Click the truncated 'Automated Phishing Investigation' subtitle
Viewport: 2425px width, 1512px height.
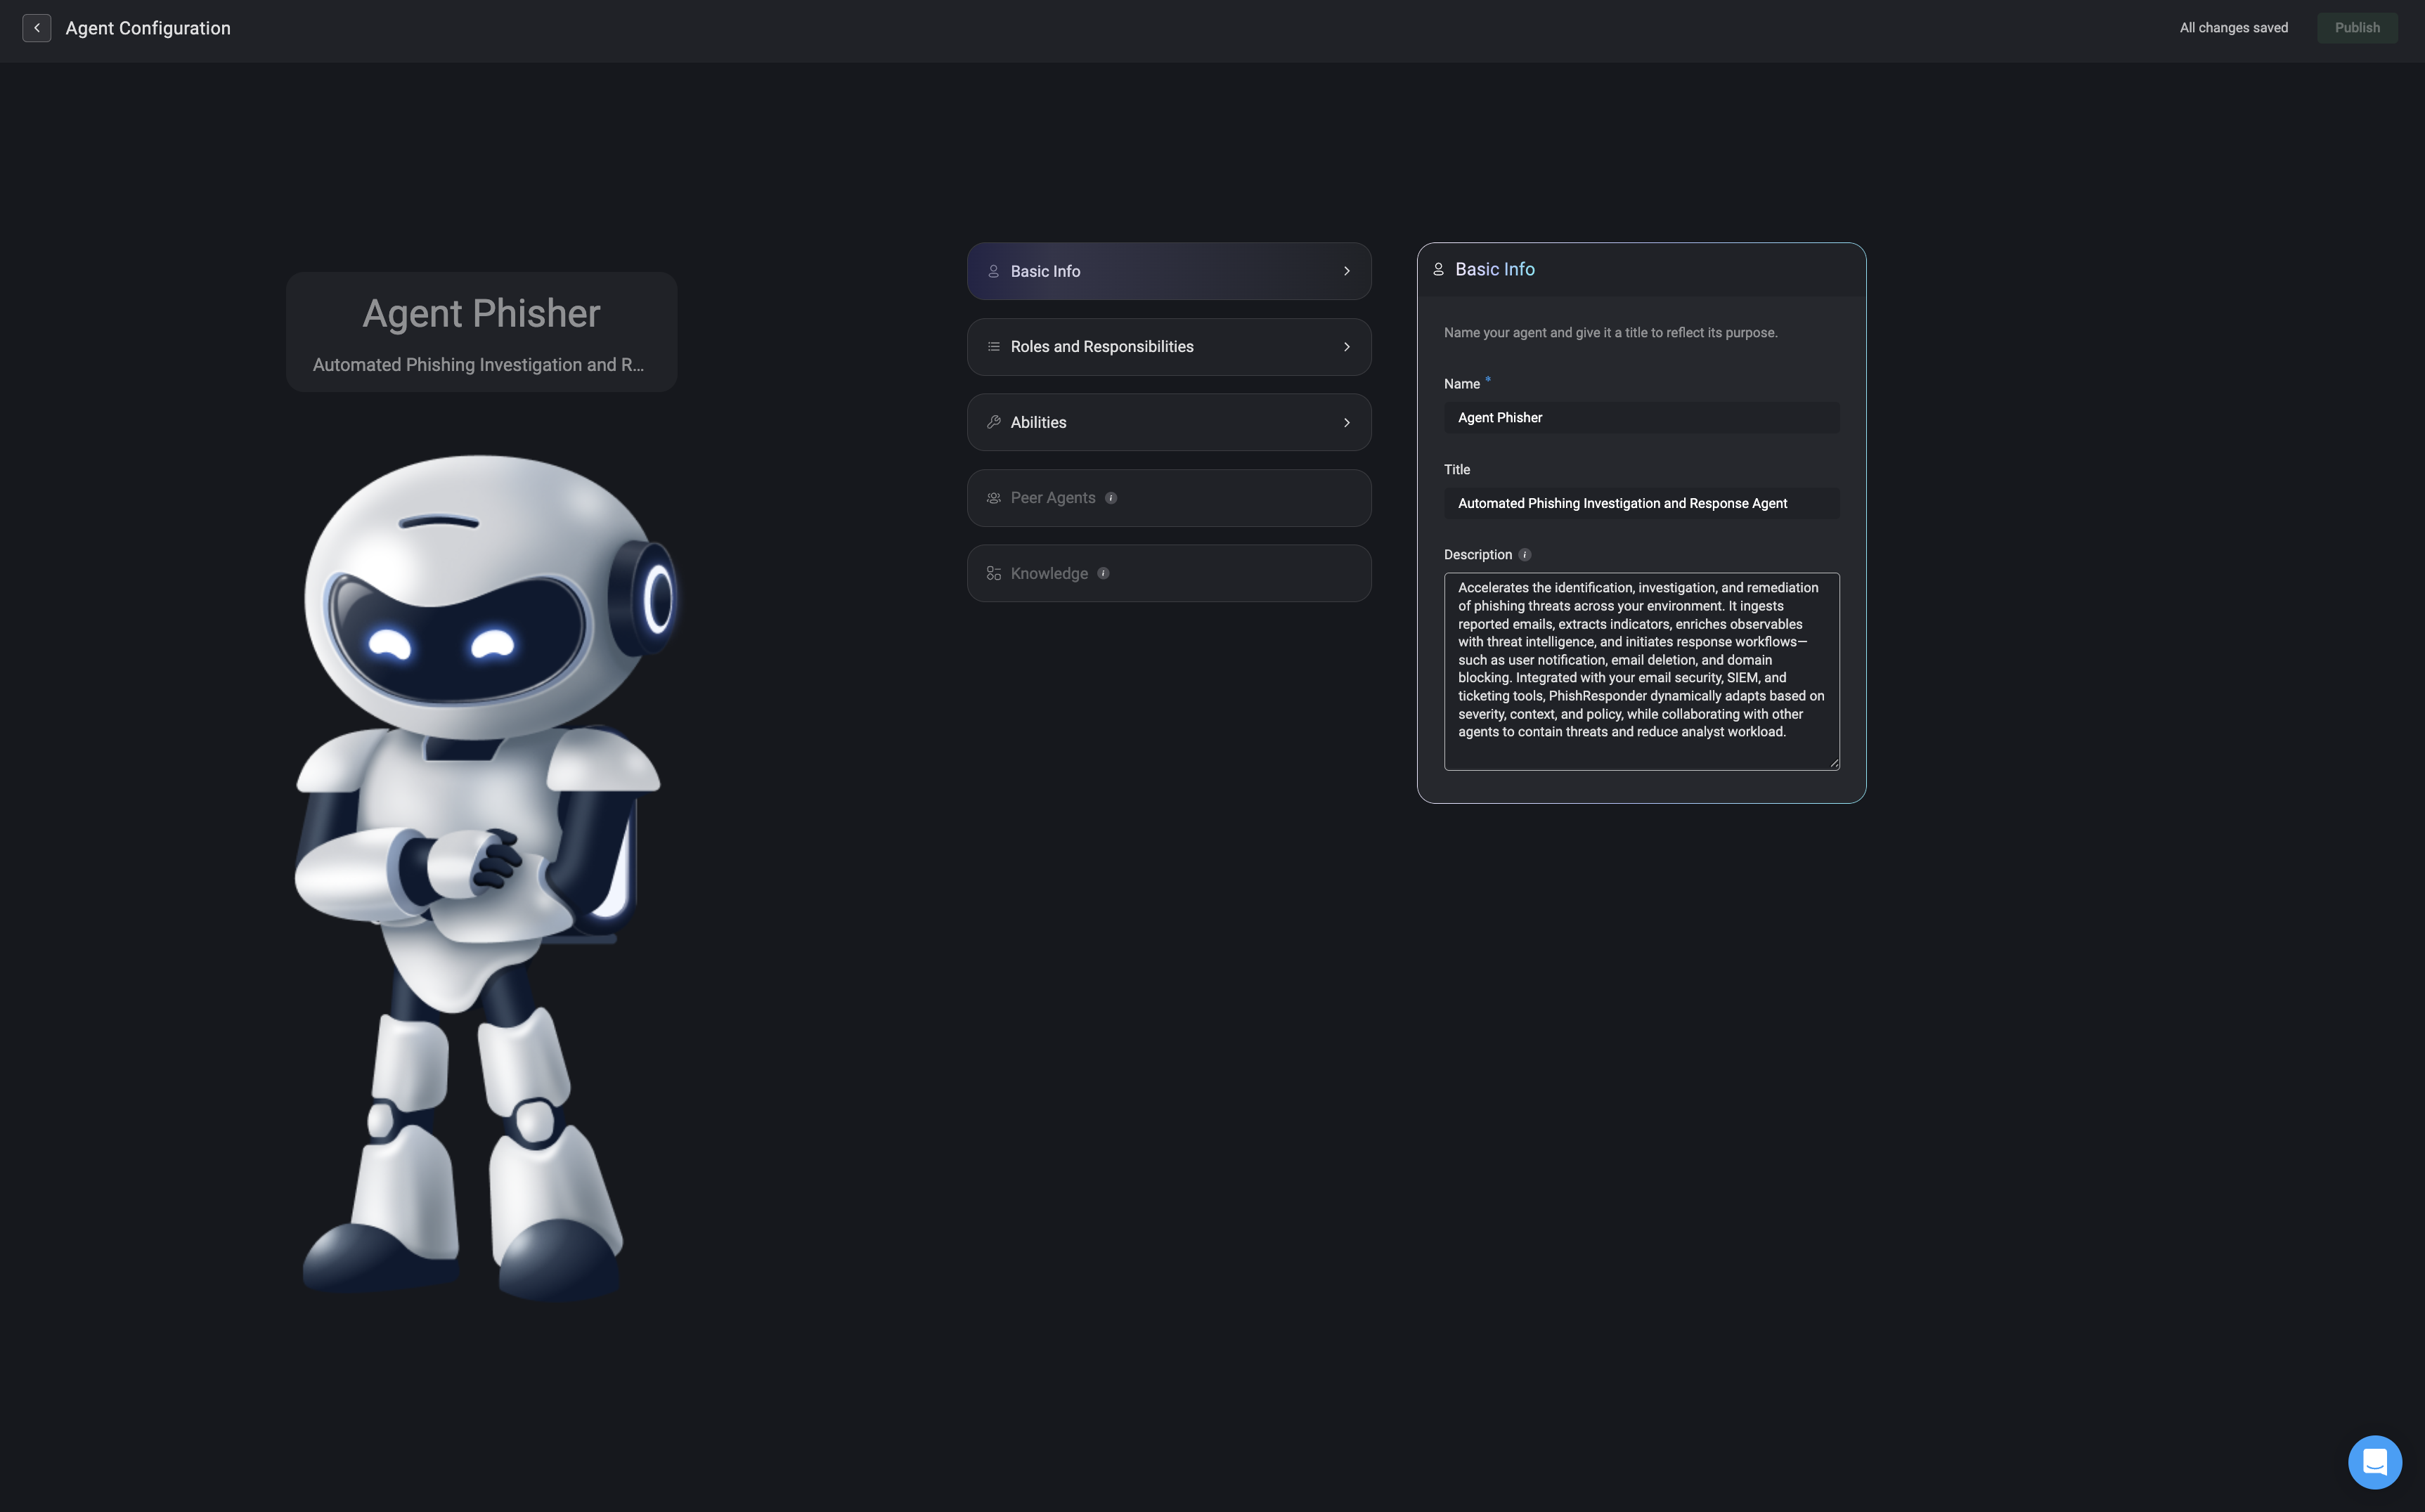(478, 365)
